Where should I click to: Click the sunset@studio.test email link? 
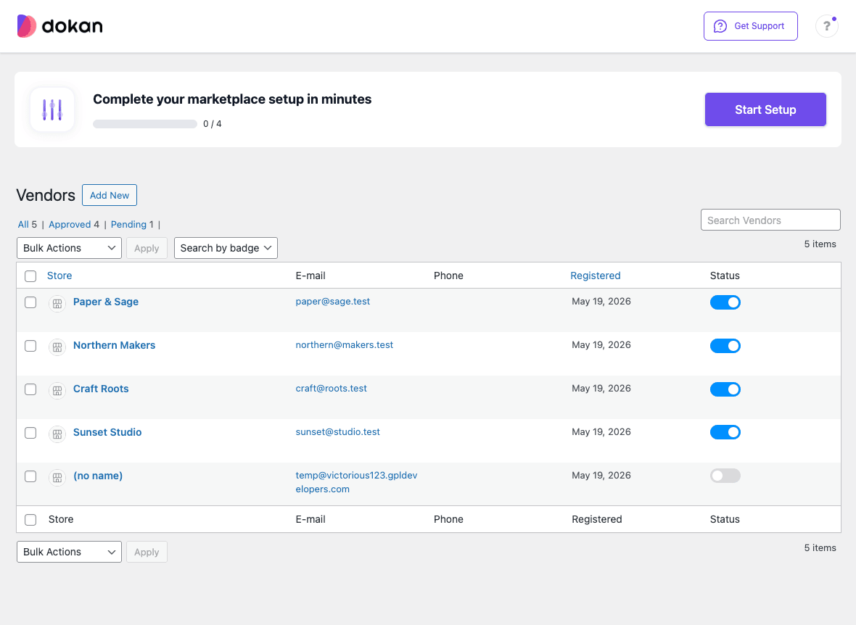(x=337, y=431)
